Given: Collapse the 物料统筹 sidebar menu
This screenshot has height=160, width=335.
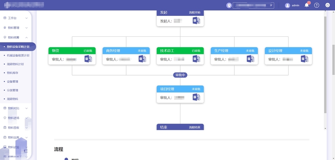Looking at the screenshot, I should point(15,38).
